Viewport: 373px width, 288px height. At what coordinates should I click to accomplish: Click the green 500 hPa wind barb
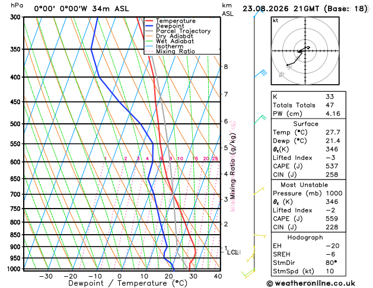coord(260,120)
